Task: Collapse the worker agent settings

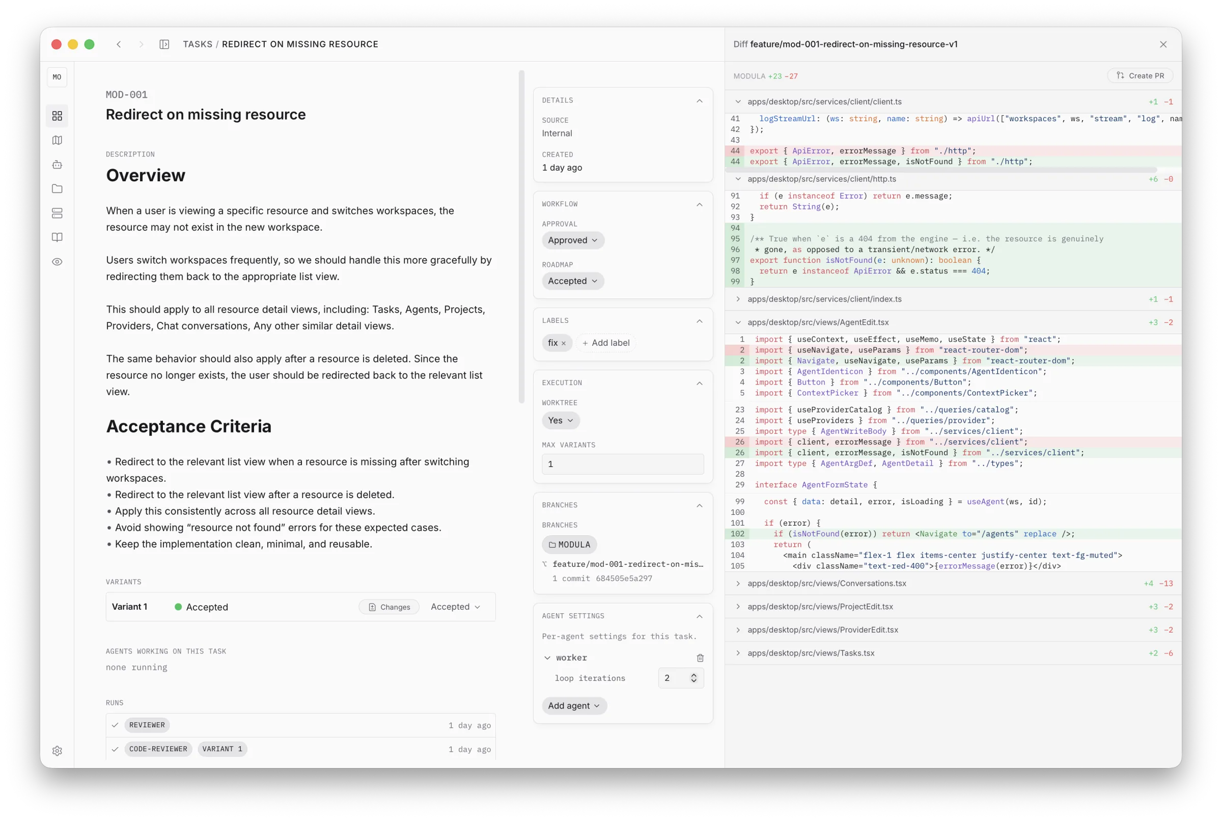Action: coord(547,658)
